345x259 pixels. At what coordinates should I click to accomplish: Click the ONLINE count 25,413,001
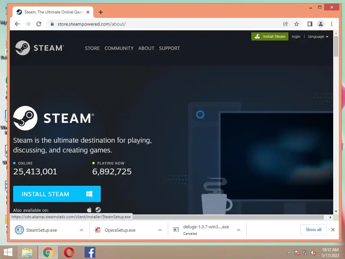click(x=35, y=172)
